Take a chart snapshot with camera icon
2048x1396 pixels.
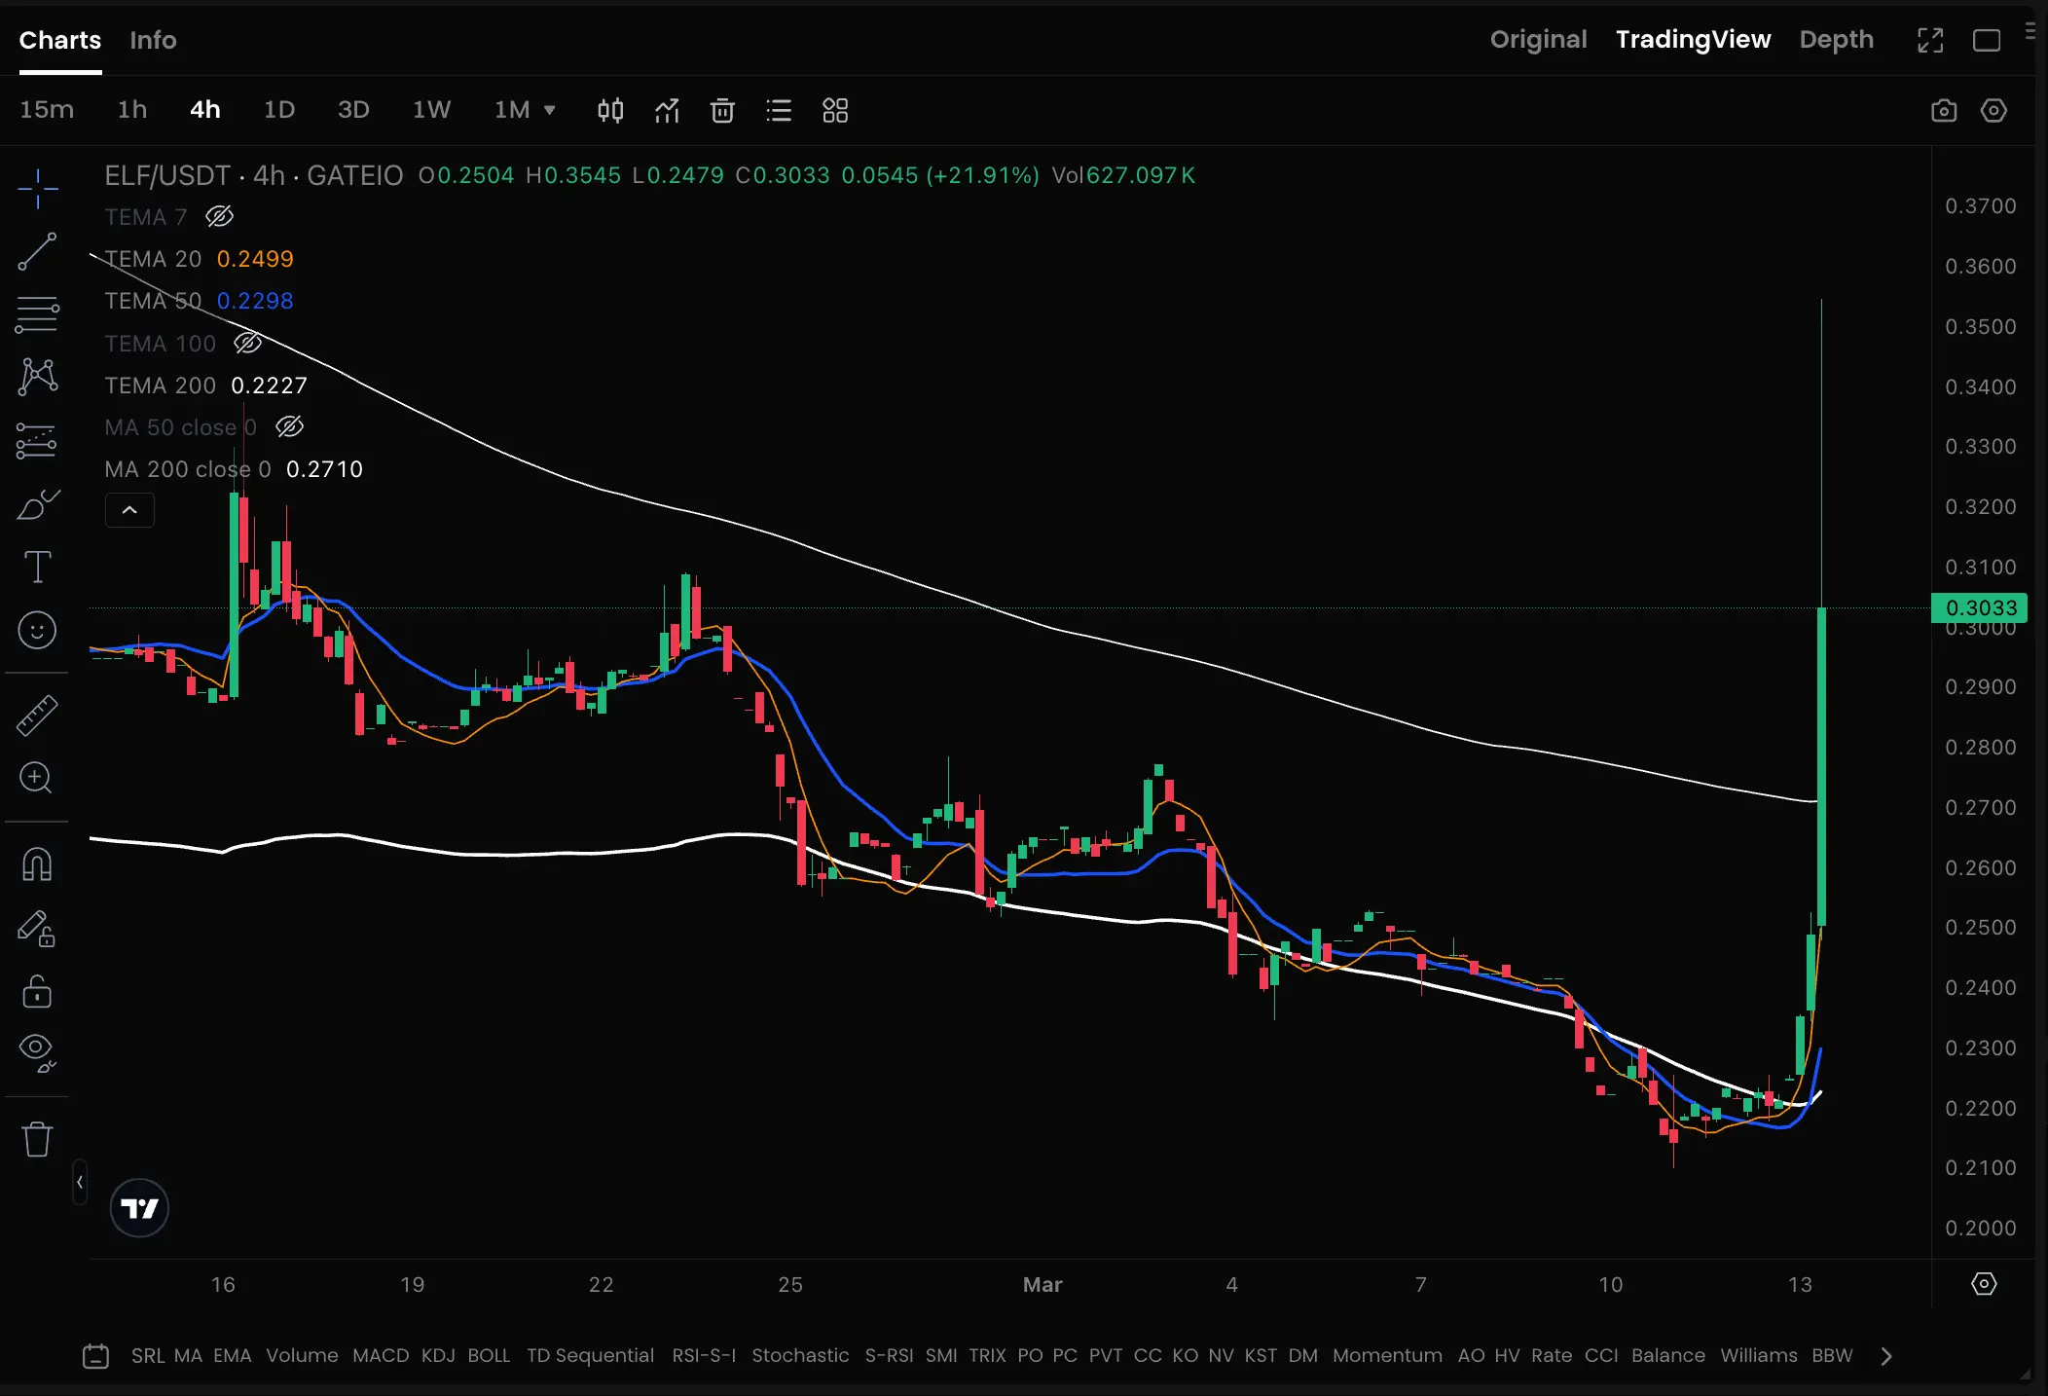point(1943,110)
